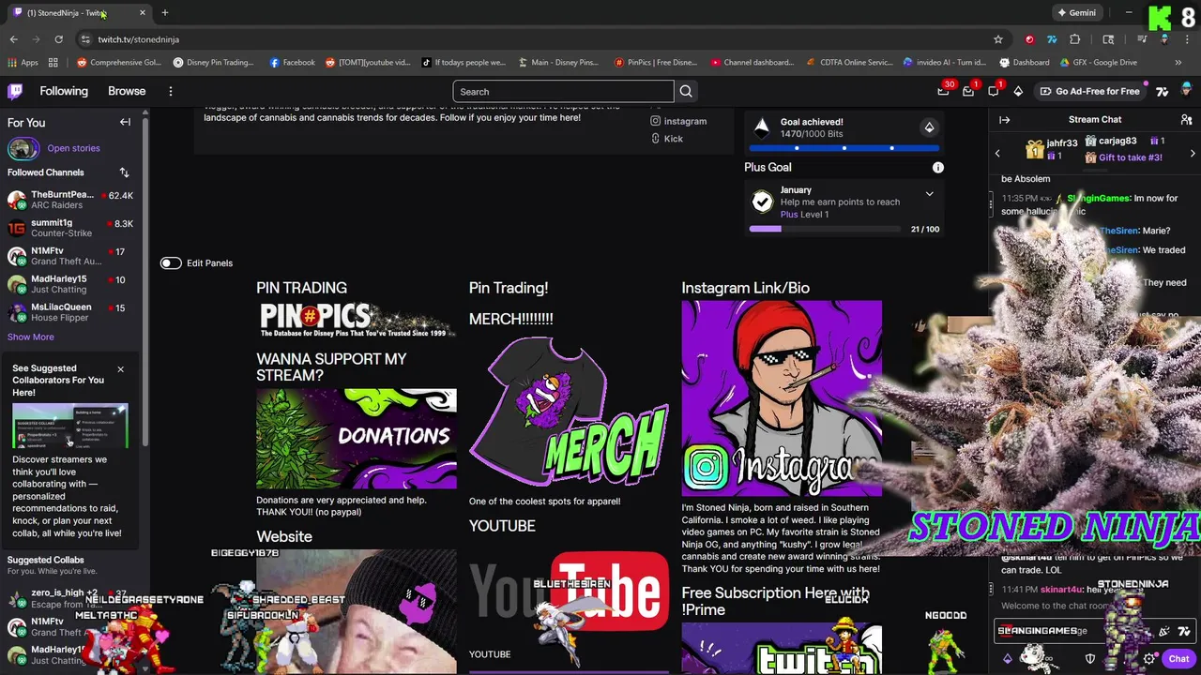The height and width of the screenshot is (675, 1201).
Task: Open chat settings gear
Action: pos(1149,659)
